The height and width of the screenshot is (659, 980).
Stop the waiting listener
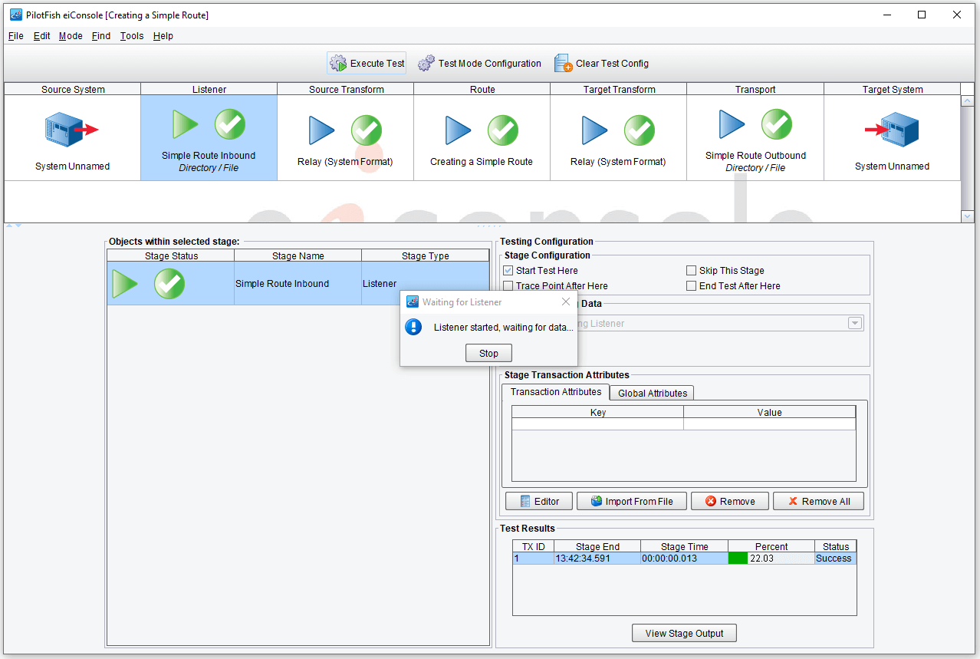tap(488, 353)
